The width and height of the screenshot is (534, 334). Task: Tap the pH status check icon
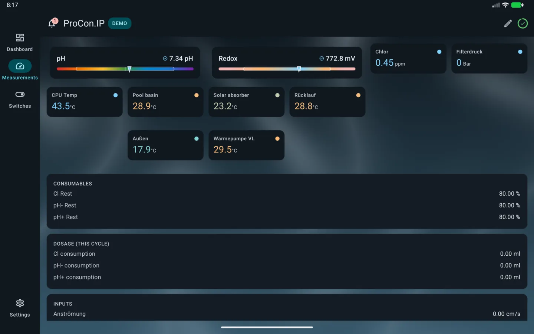coord(165,59)
